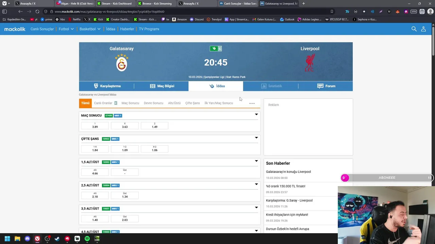Select Canlı Oranlar filter tab

pos(105,103)
